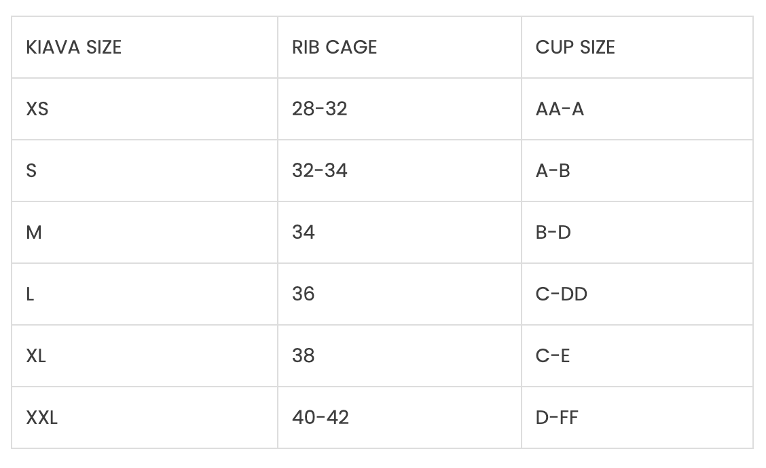The width and height of the screenshot is (766, 468).
Task: Select the AA-A cup size cell
Action: tap(560, 109)
